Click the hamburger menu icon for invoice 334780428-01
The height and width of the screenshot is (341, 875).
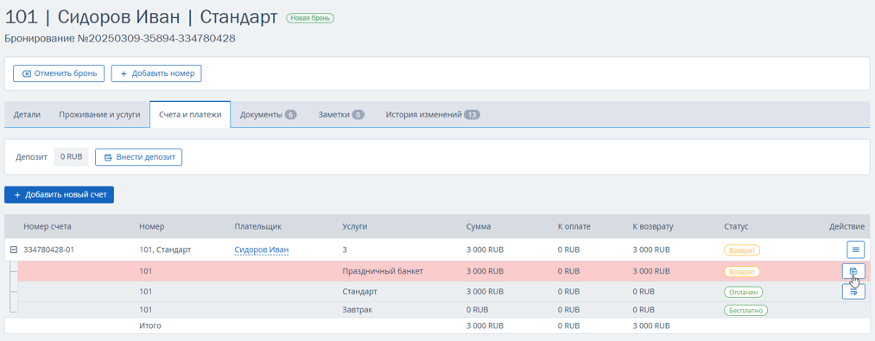[855, 249]
